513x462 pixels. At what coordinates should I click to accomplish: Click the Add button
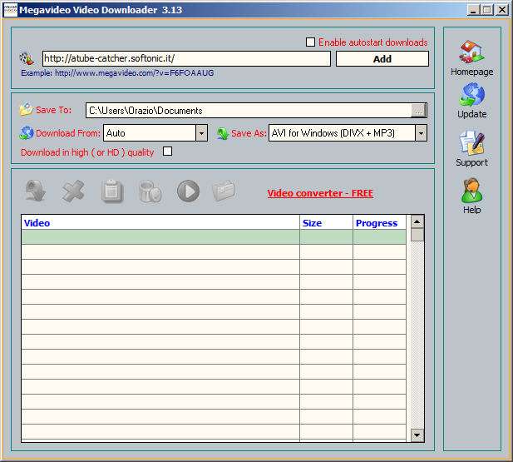382,58
